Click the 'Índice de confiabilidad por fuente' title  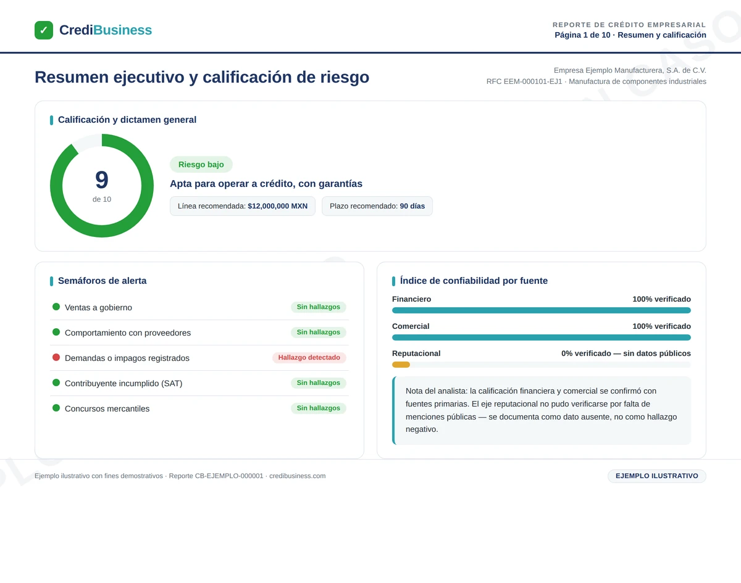(474, 281)
